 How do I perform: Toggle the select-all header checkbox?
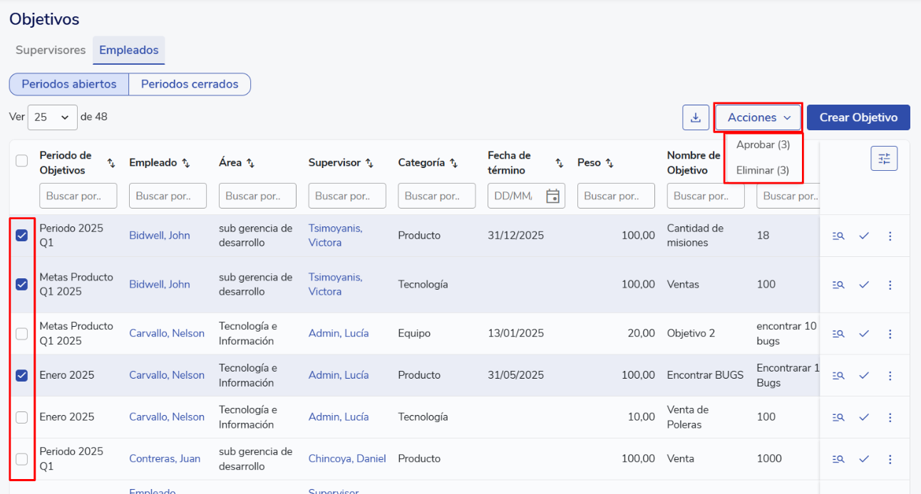point(22,161)
